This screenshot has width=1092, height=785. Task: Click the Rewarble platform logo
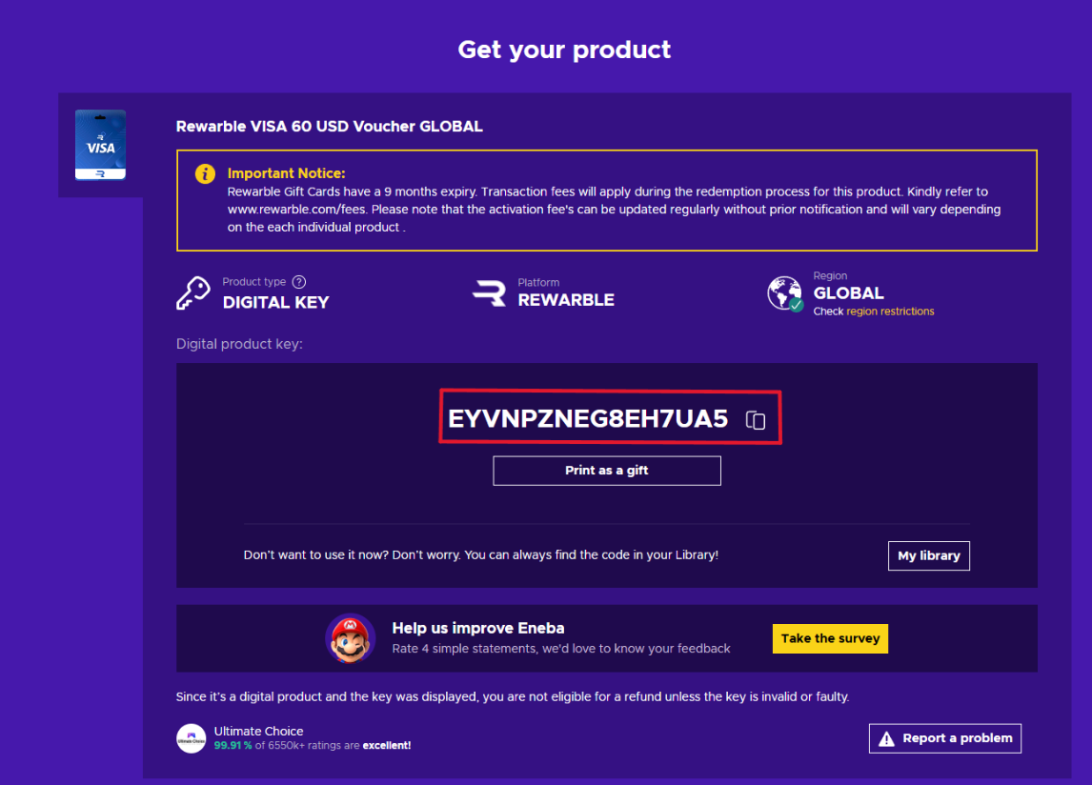click(489, 292)
